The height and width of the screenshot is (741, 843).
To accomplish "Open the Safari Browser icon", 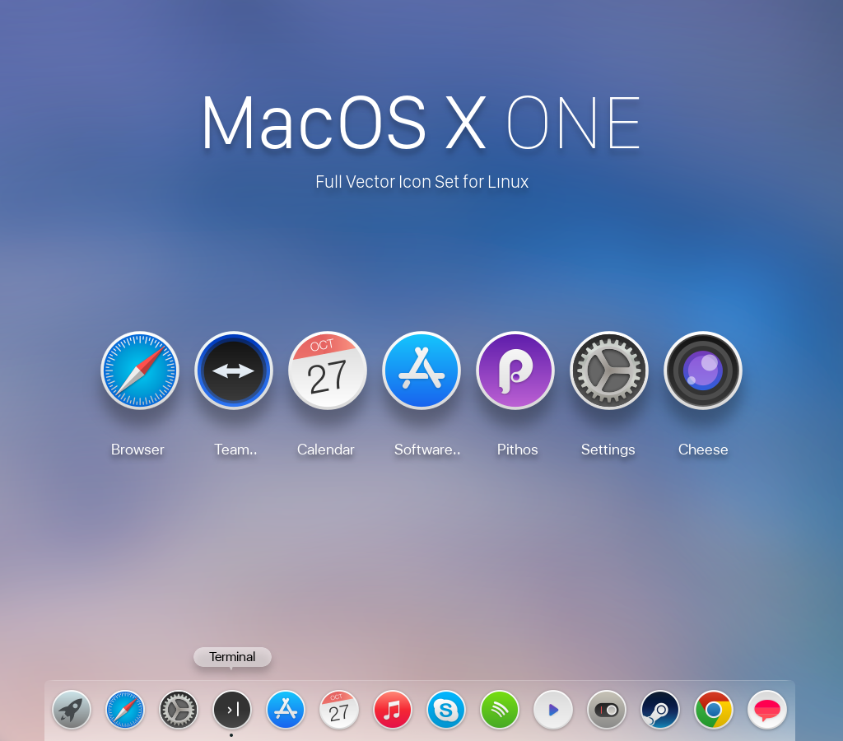I will tap(139, 370).
